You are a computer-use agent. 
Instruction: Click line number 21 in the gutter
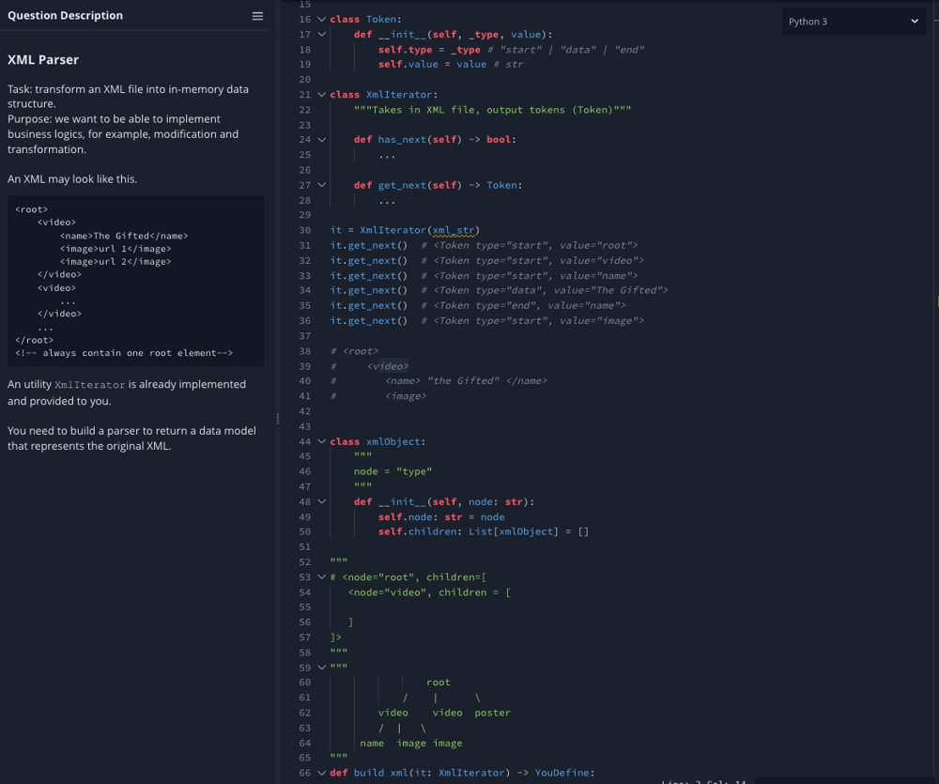point(305,95)
